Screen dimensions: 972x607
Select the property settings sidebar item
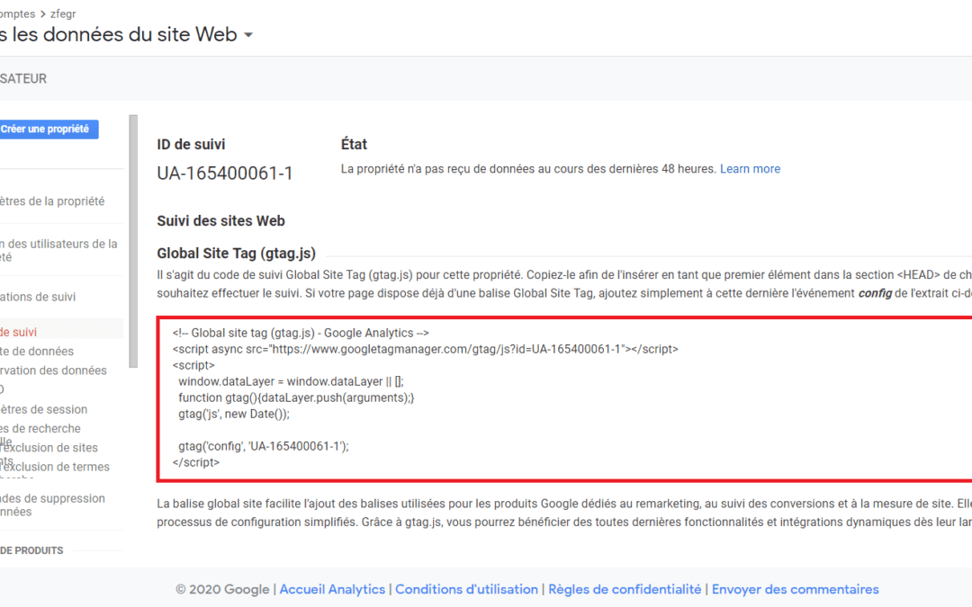53,201
